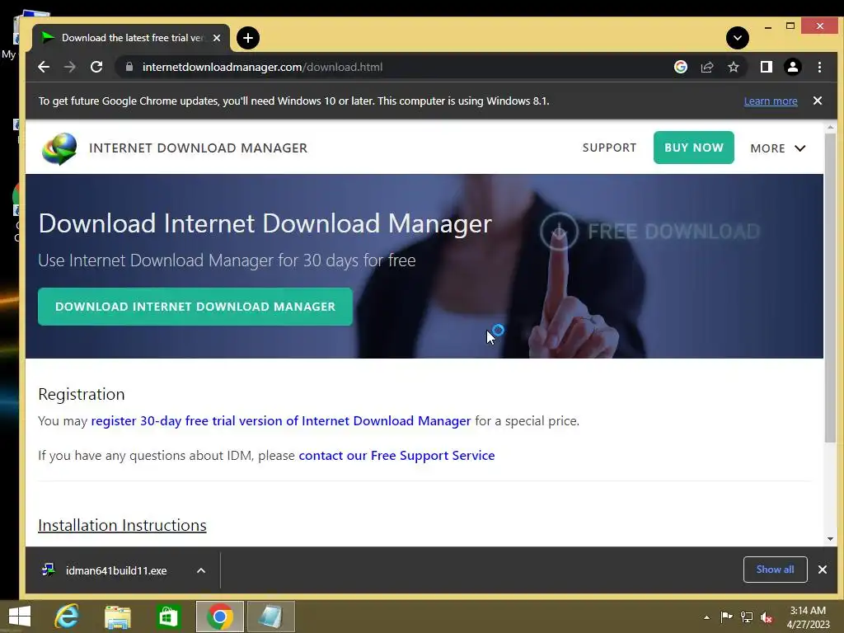Dismiss the Windows 8.1 update notice
The image size is (844, 633).
tap(817, 101)
